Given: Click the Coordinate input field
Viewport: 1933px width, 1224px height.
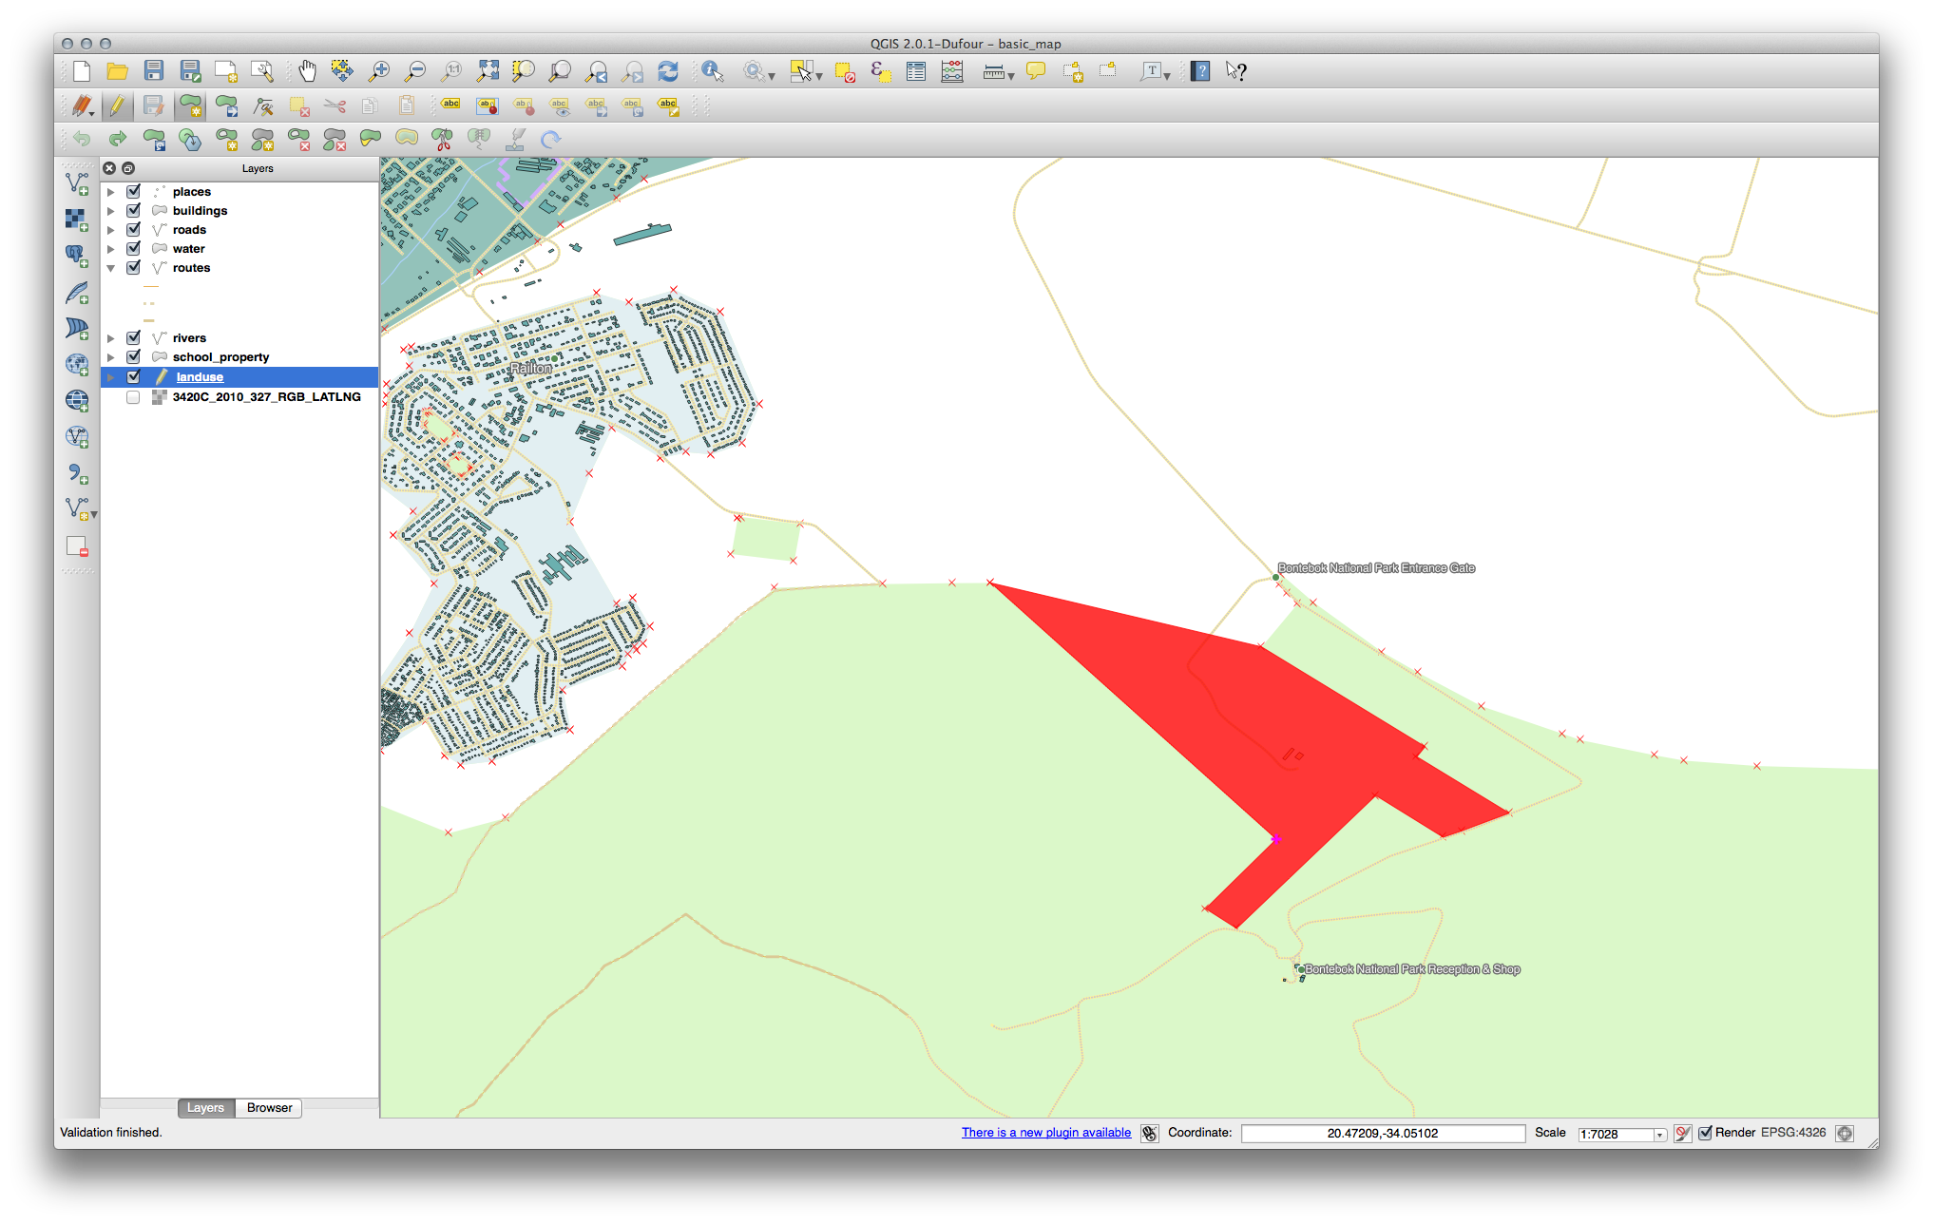Looking at the screenshot, I should tap(1382, 1133).
